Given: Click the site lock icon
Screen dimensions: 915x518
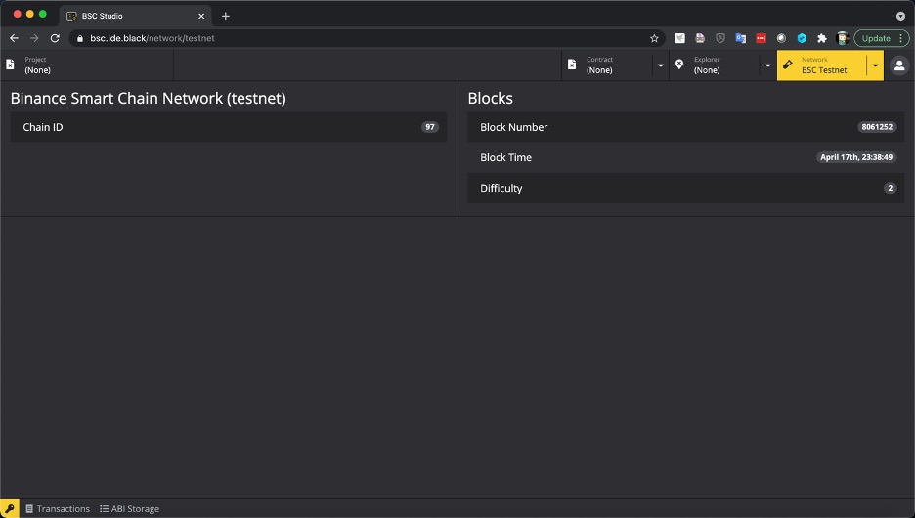Looking at the screenshot, I should (80, 38).
